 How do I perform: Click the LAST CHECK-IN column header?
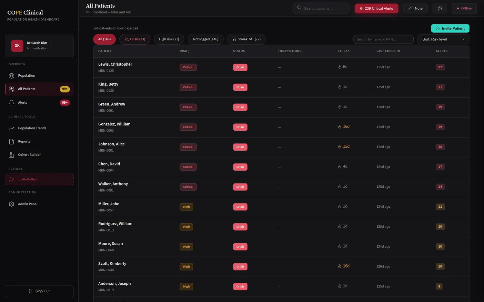[388, 51]
